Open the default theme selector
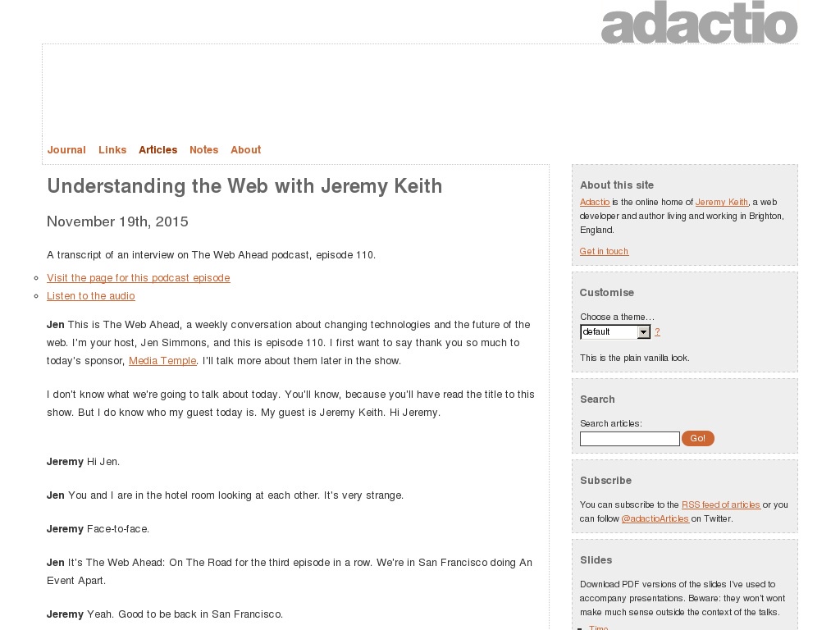 pyautogui.click(x=615, y=332)
